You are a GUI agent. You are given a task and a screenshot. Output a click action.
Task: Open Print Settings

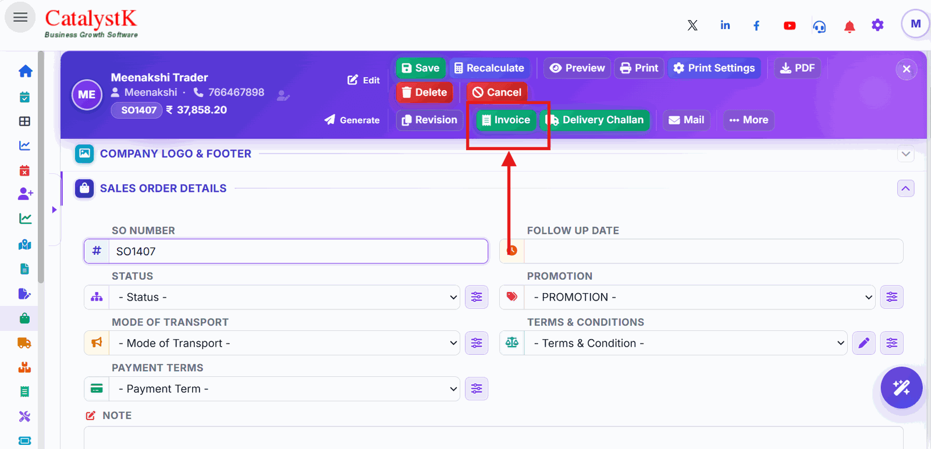714,68
